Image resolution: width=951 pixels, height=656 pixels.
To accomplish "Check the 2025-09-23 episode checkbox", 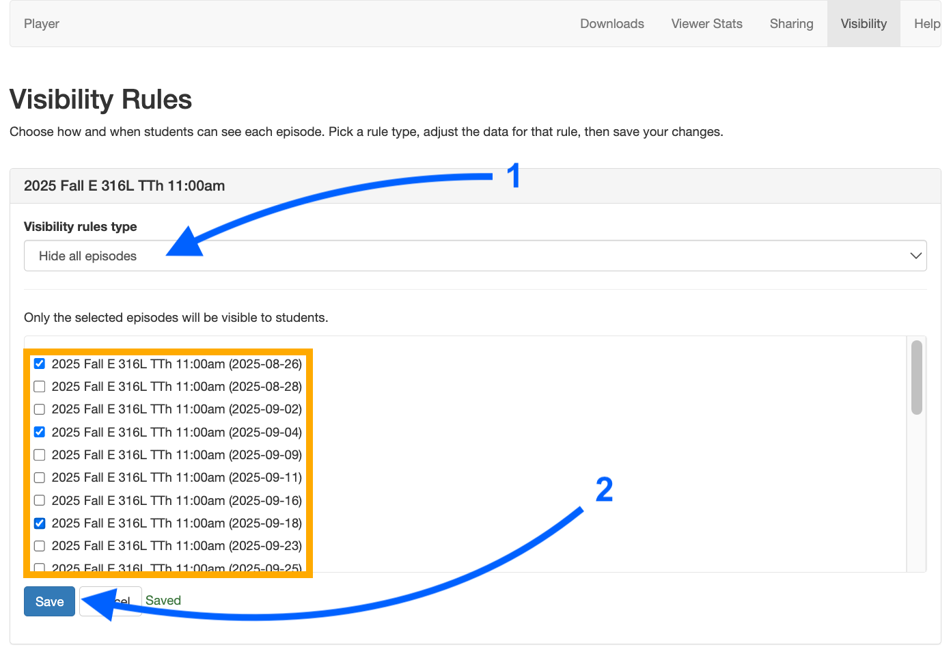I will coord(40,546).
